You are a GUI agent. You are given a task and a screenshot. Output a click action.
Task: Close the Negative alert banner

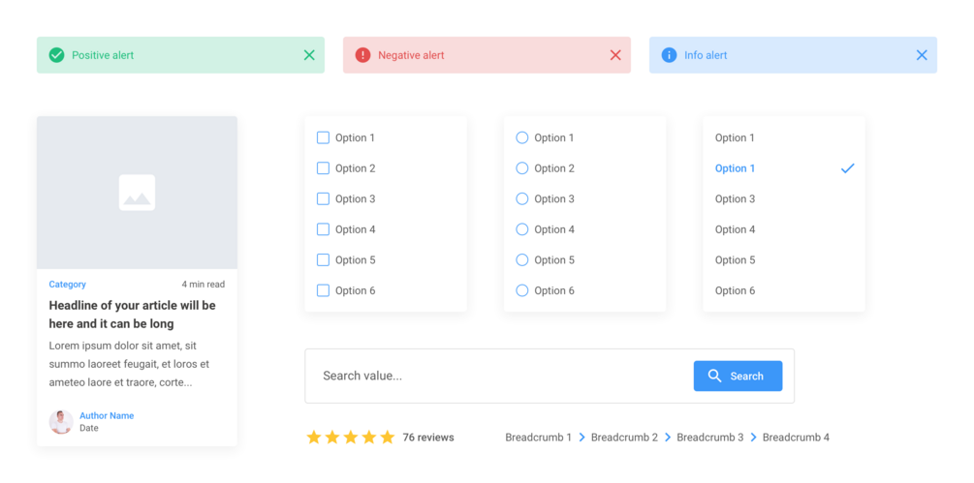(x=615, y=55)
